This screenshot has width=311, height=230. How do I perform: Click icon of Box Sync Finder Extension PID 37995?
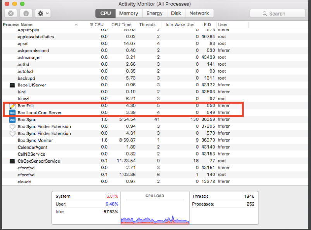(12, 126)
